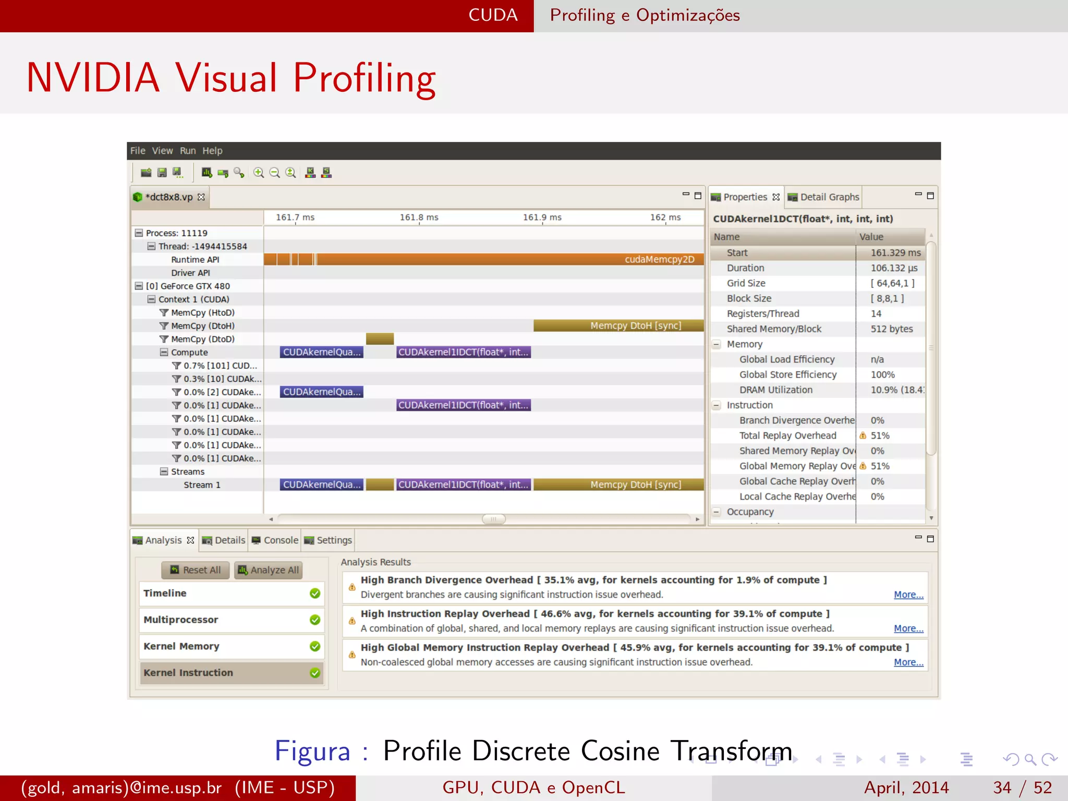Collapse the Occupancy properties section
This screenshot has height=801, width=1068.
coord(717,512)
